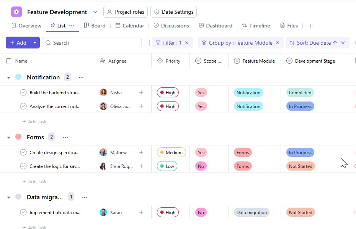Open Notification group more options ellipsis
356x229 pixels.
coord(81,77)
